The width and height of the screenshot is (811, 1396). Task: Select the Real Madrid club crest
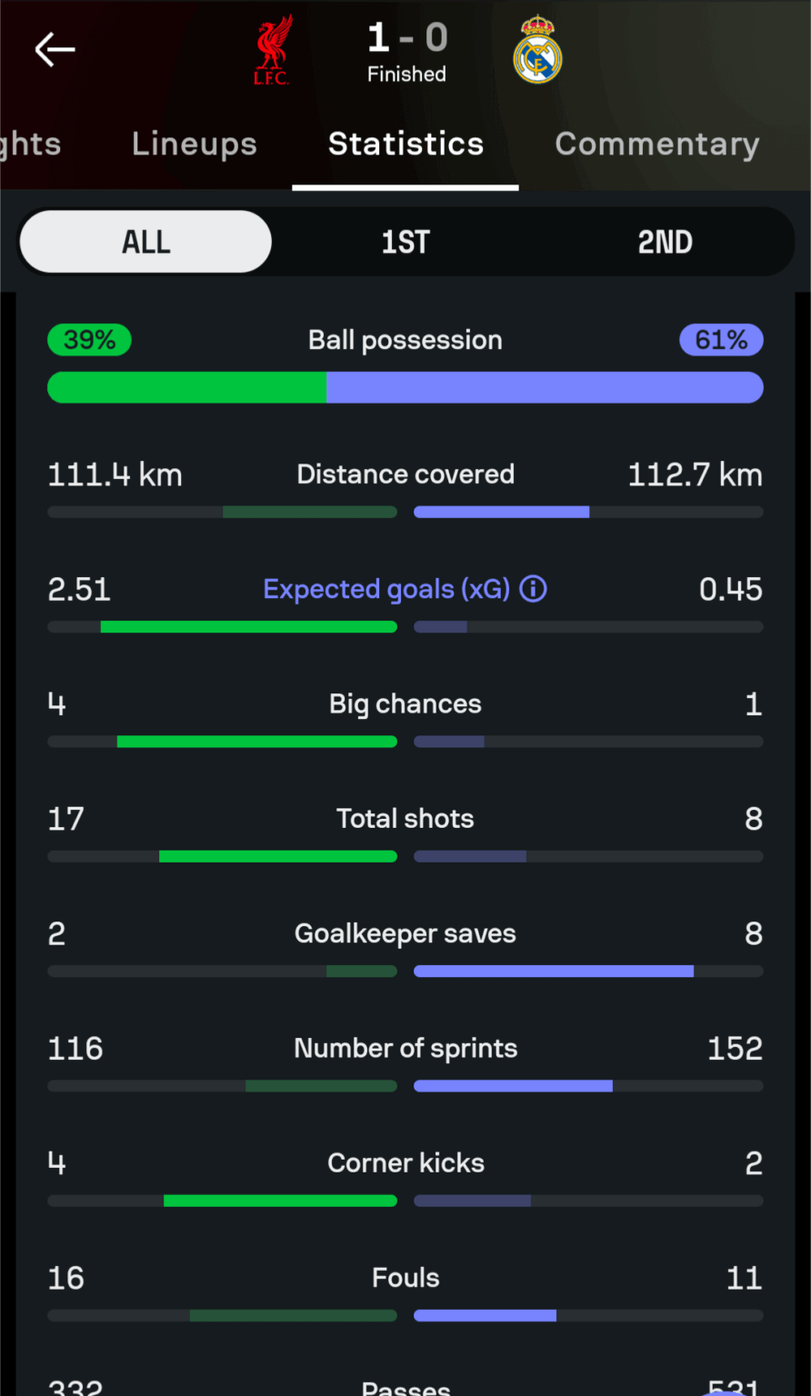(x=537, y=50)
